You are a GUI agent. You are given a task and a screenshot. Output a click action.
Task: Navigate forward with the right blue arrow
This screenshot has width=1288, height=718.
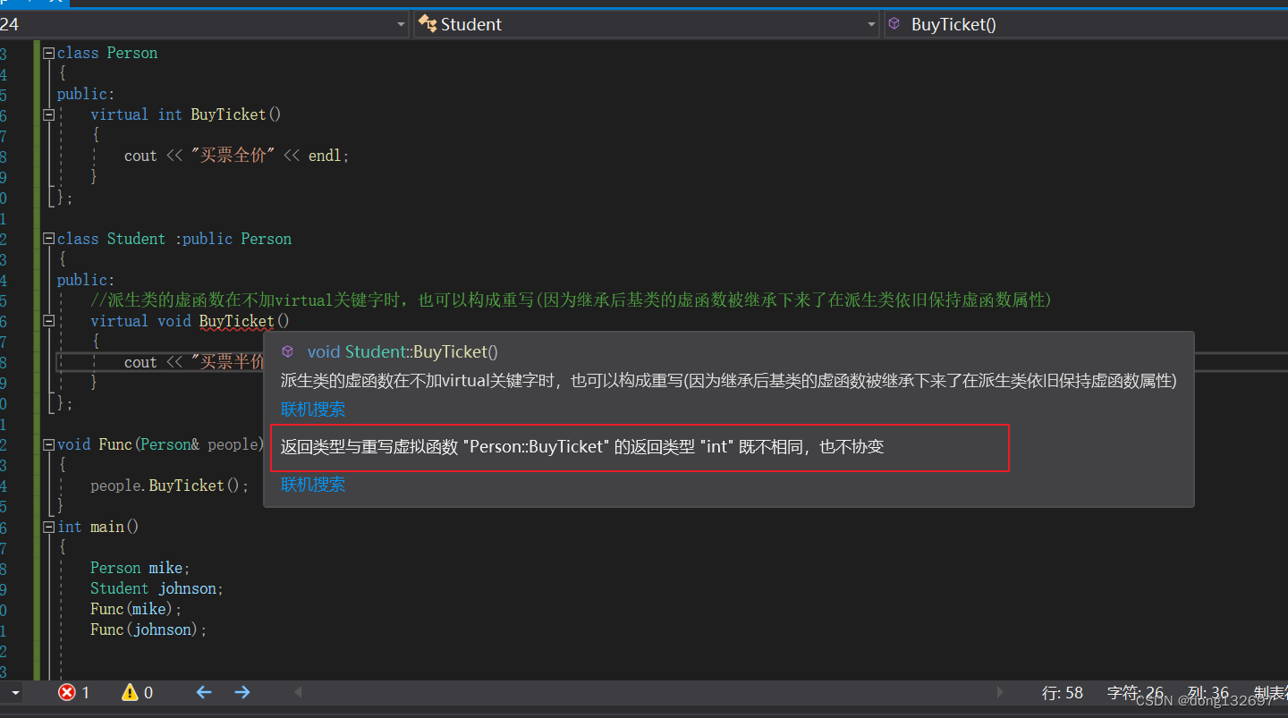pyautogui.click(x=242, y=692)
